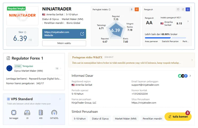Click the share icon in Pengaruh panel
The height and width of the screenshot is (128, 198).
click(183, 9)
